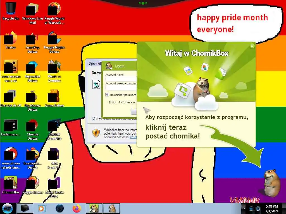The width and height of the screenshot is (286, 214).
Task: Open Windows Media Player from taskbar
Action: tap(41, 208)
